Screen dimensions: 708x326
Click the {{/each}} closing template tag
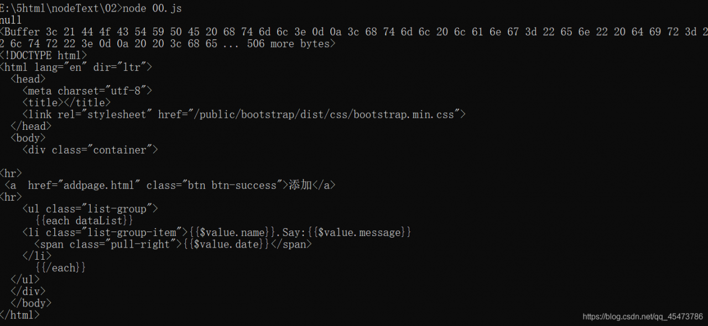tap(60, 268)
